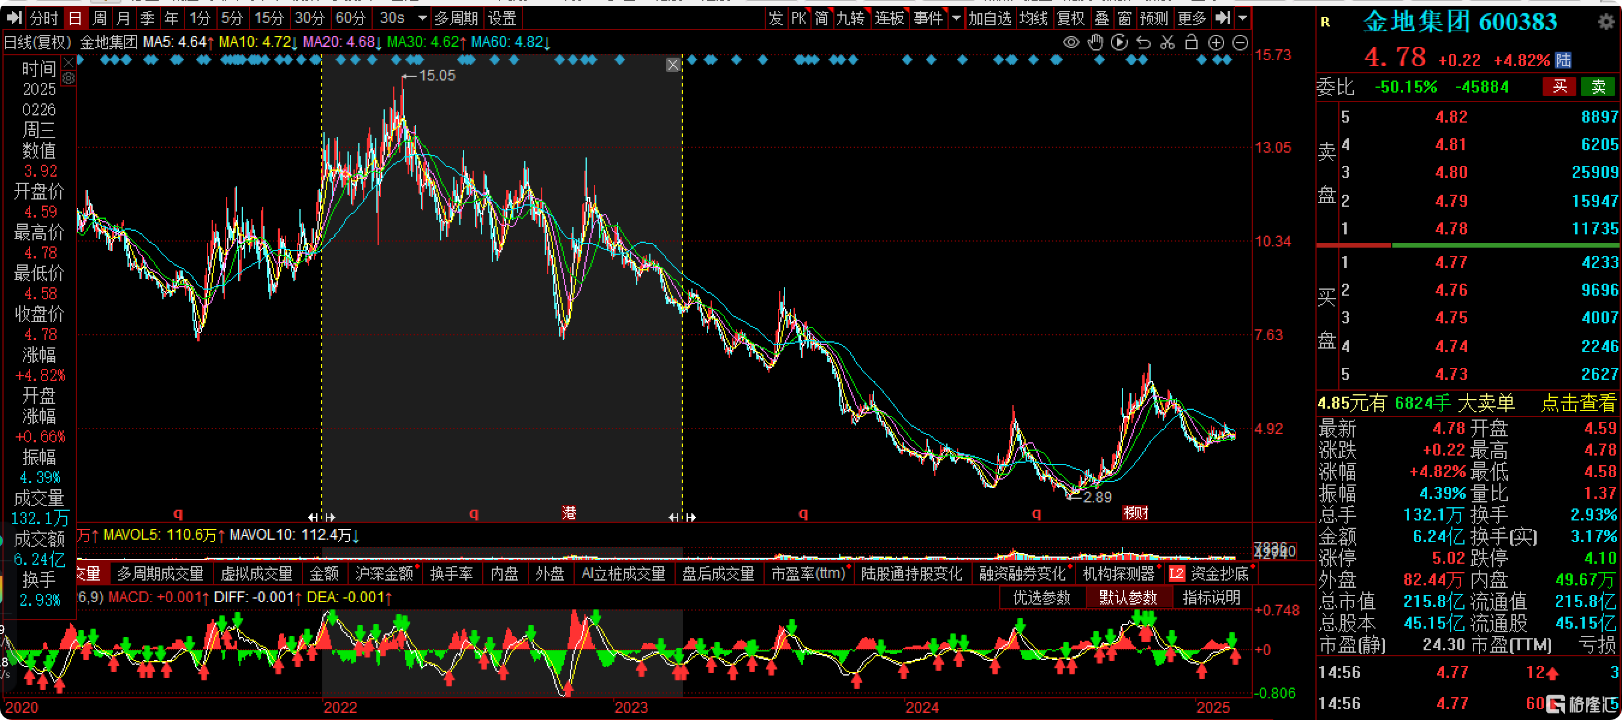Click the 默认参数 button
Screen dimensions: 1622x720
click(1128, 597)
